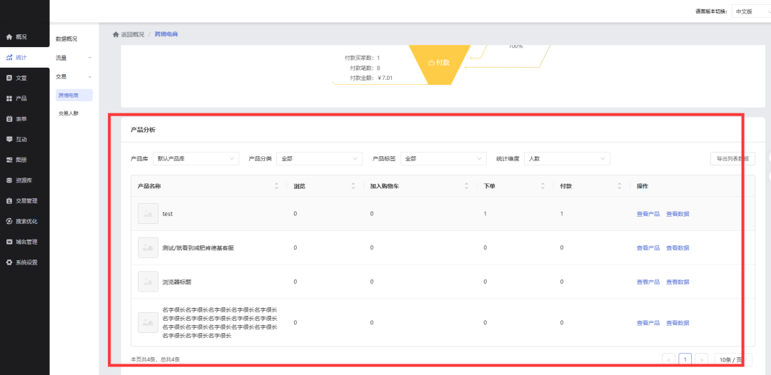Click the 互动 chat icon in sidebar
The width and height of the screenshot is (771, 375).
(9, 140)
